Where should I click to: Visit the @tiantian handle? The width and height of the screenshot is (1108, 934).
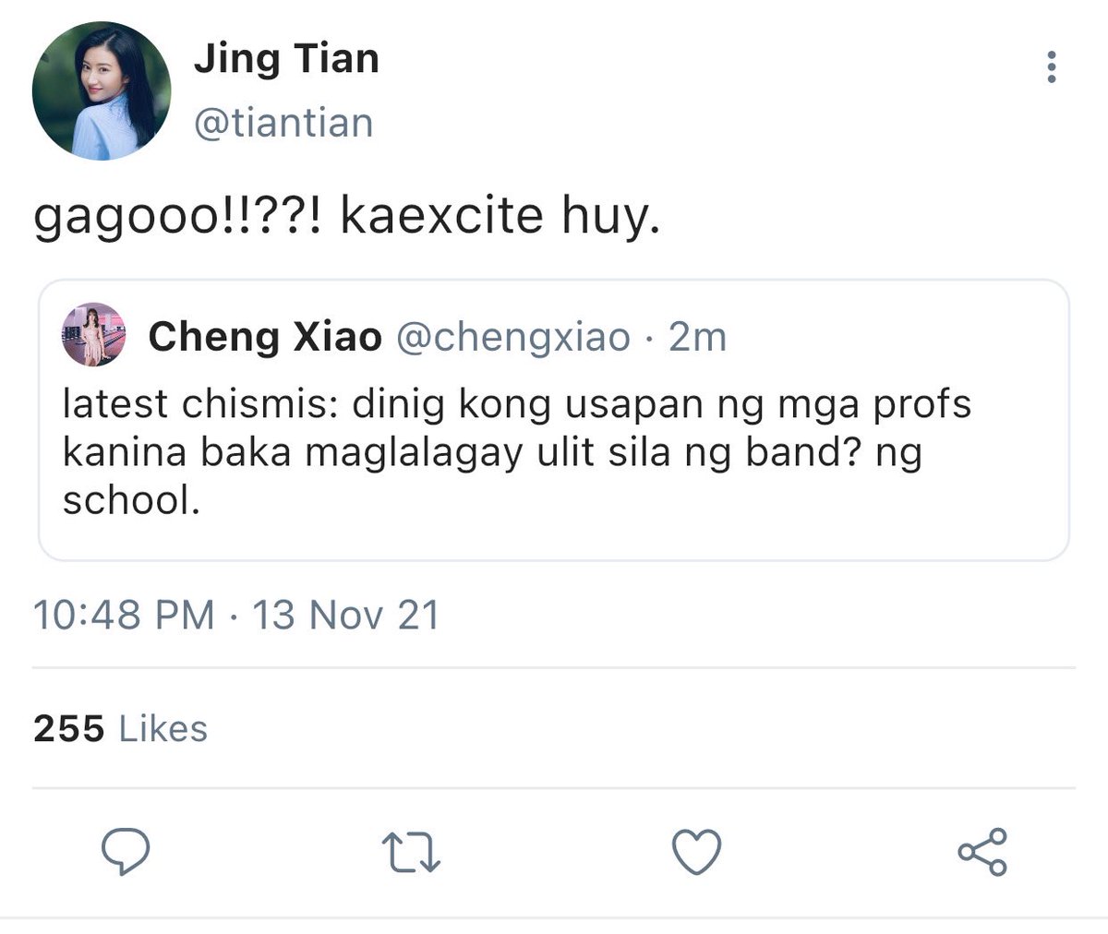pyautogui.click(x=283, y=123)
